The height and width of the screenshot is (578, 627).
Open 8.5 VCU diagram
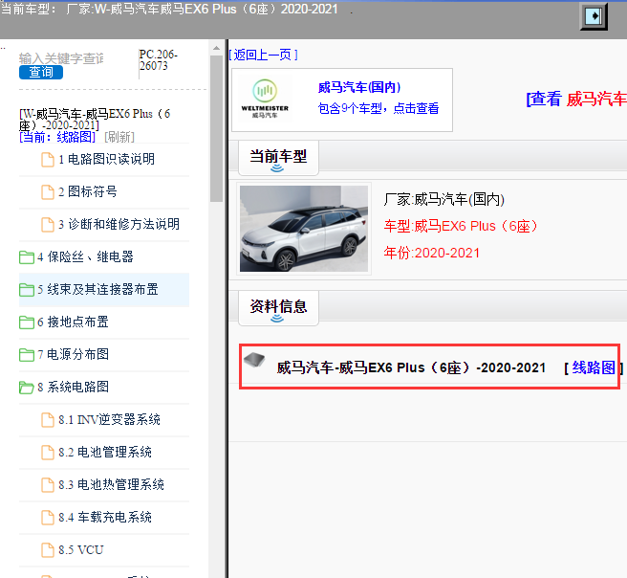pyautogui.click(x=81, y=550)
